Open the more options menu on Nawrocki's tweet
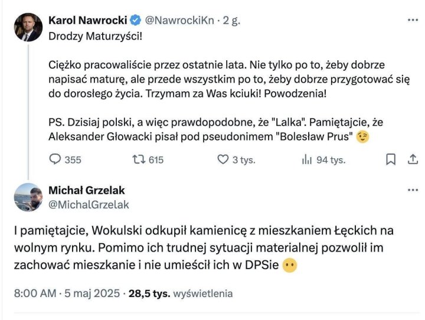Viewport: 425px width, 320px height. pyautogui.click(x=412, y=19)
